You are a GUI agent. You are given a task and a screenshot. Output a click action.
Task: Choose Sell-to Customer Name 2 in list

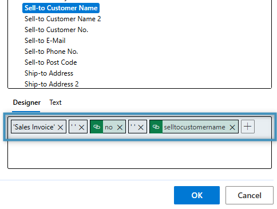click(x=62, y=19)
